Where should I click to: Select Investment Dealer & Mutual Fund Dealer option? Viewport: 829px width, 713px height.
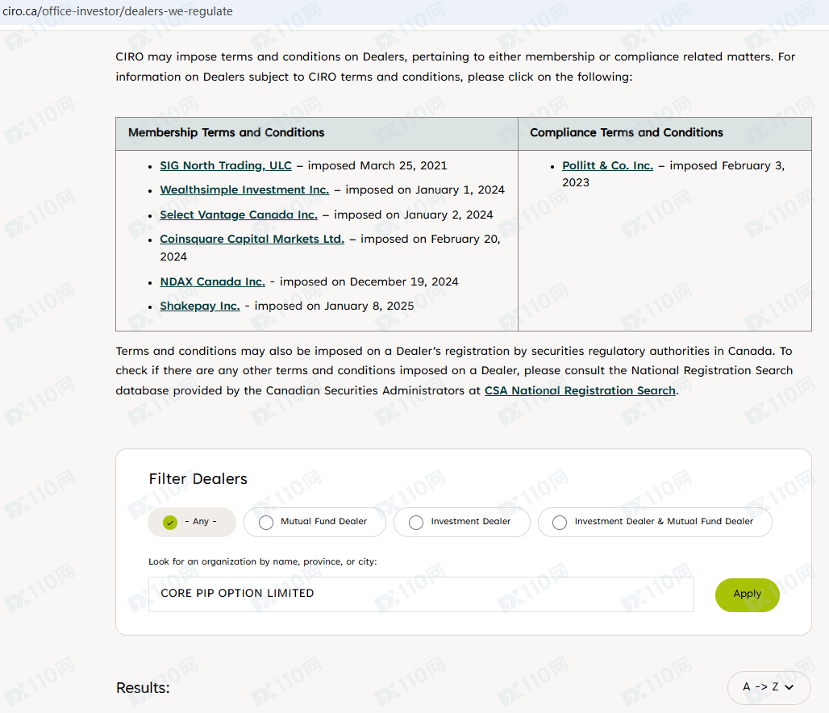pos(655,522)
